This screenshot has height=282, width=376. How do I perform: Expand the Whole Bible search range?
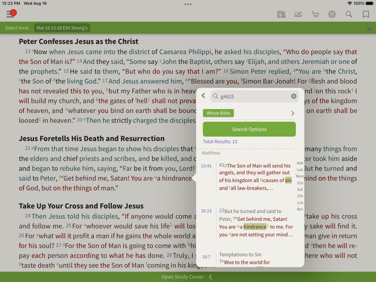293,113
